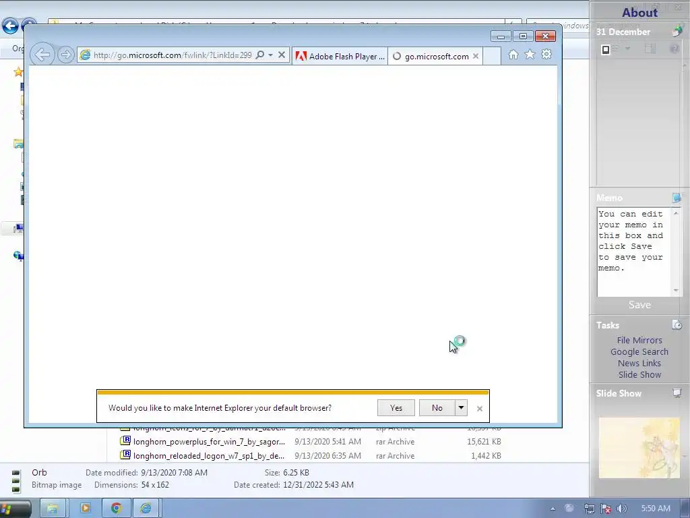This screenshot has height=518, width=690.
Task: Click Date modified value in details pane
Action: point(175,473)
